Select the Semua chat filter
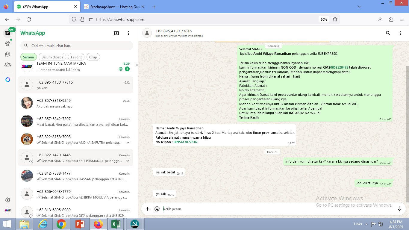This screenshot has height=230, width=409. (28, 57)
